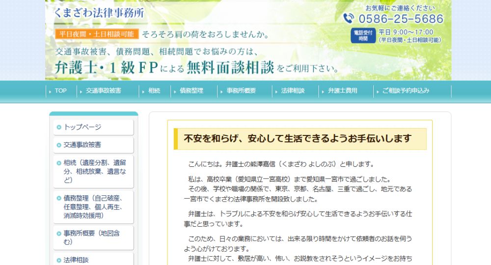Open sidebar link 相続（遺産分割、遺留分…）
The height and width of the screenshot is (265, 491).
coord(94,171)
